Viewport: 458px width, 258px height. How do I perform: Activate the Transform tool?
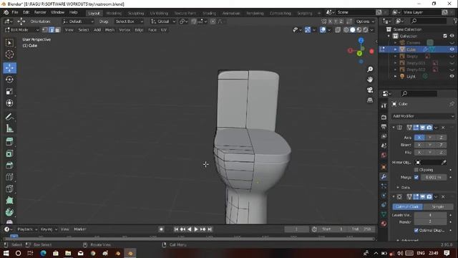[9, 103]
